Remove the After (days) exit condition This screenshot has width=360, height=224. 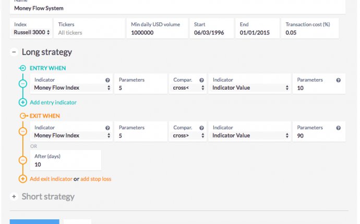click(23, 160)
